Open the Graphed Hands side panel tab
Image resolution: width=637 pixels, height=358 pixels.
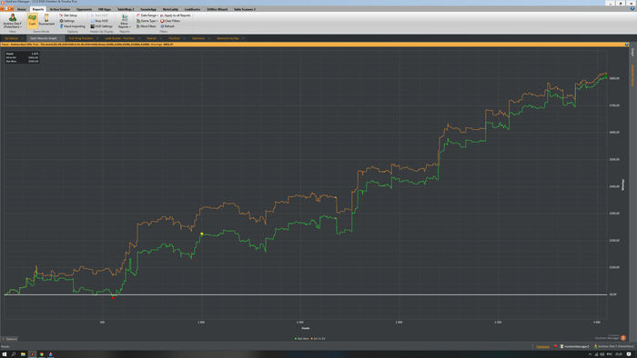[x=632, y=75]
